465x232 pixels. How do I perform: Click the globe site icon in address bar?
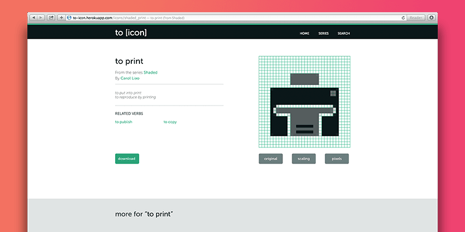click(x=69, y=18)
